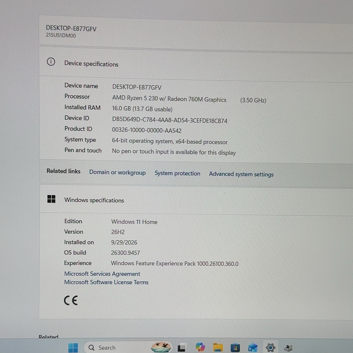The height and width of the screenshot is (353, 353).
Task: Launch Copilot from the taskbar
Action: click(x=200, y=348)
